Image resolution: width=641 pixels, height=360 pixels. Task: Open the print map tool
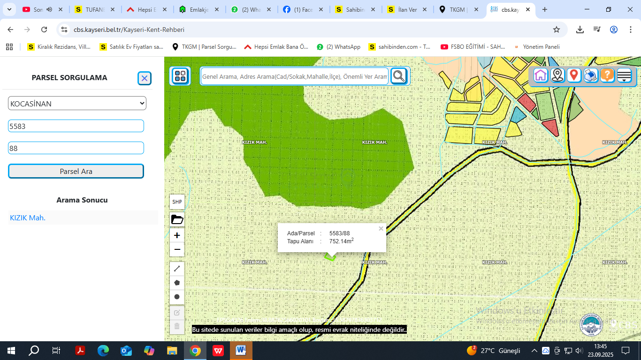pos(590,75)
